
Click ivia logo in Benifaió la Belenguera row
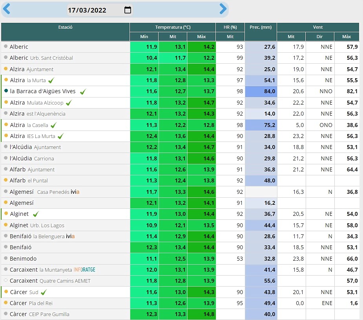point(70,236)
